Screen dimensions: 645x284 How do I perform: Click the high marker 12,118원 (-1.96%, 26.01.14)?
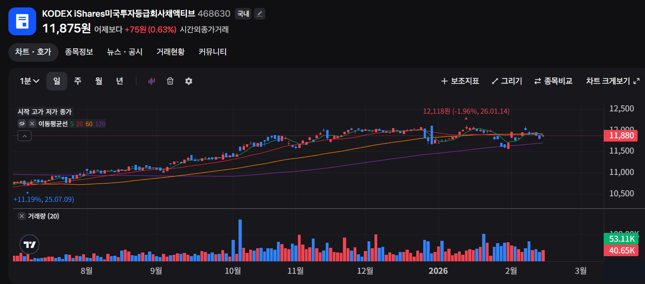(466, 111)
